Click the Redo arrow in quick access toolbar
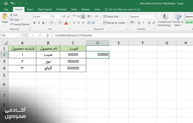The height and width of the screenshot is (123, 193). click(x=20, y=3)
